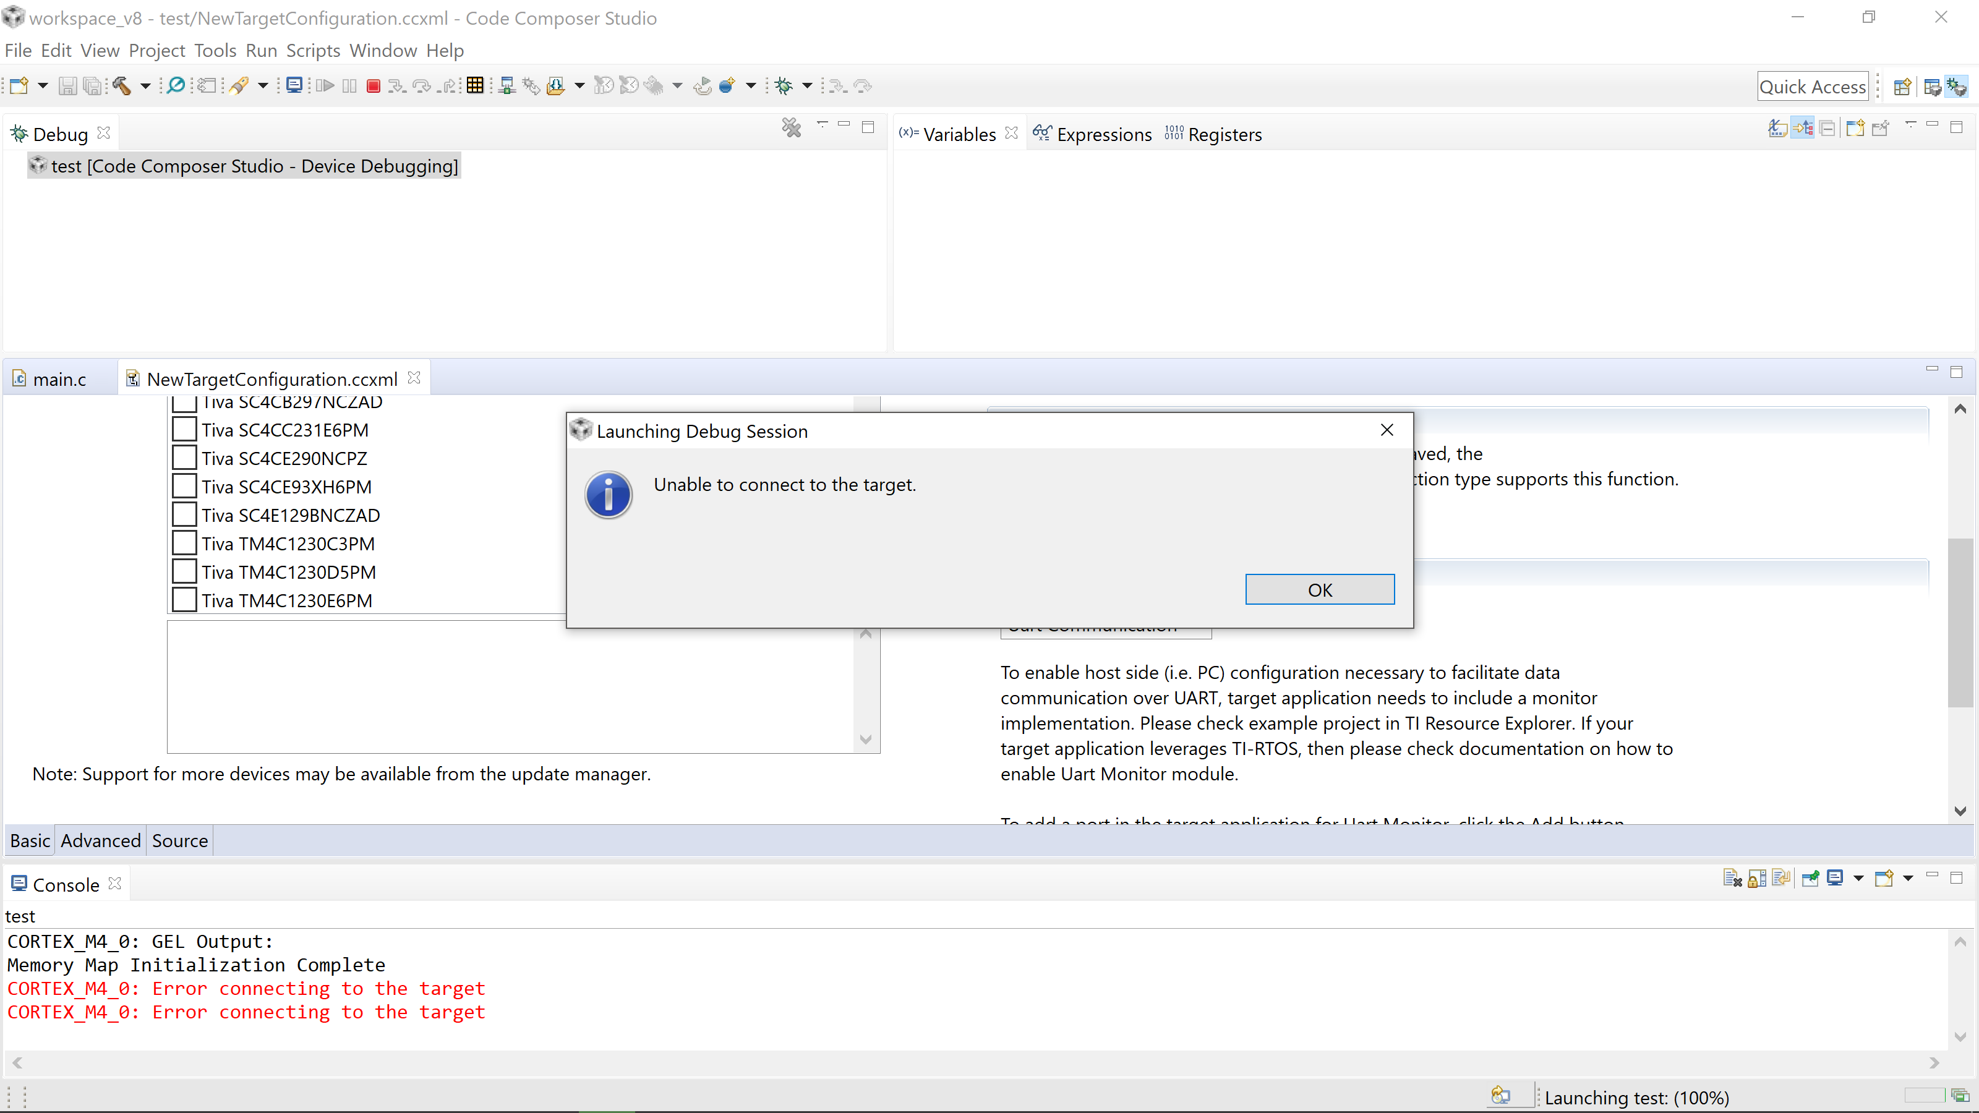Close the Launching Debug Session dialog
The image size is (1979, 1113).
click(x=1387, y=430)
